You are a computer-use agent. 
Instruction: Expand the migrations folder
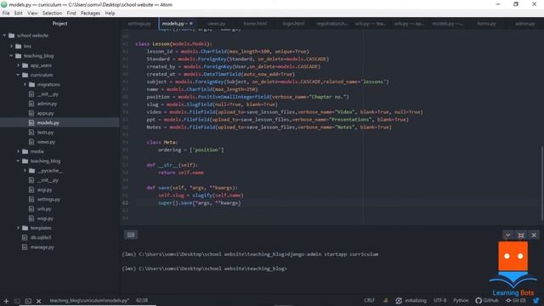coord(25,84)
